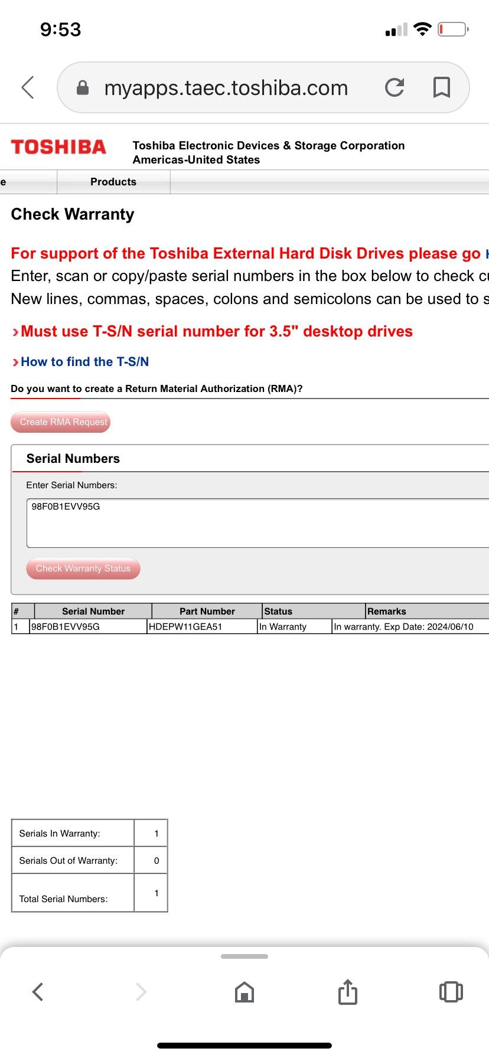Focus the Enter Serial Numbers text box
Image resolution: width=489 pixels, height=1058 pixels.
point(257,523)
